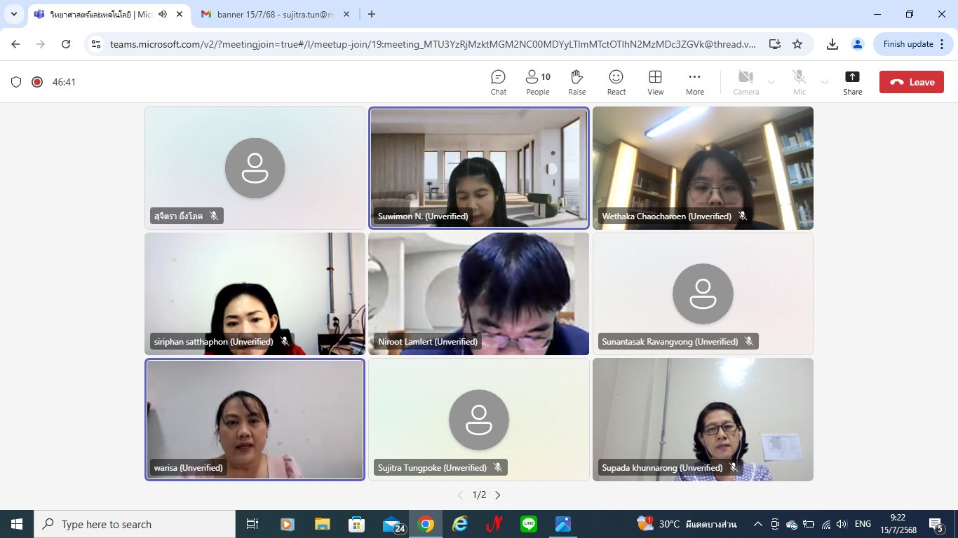Select Wethaka Chaocharoen video tile
Screen dimensions: 958x538
coord(703,168)
